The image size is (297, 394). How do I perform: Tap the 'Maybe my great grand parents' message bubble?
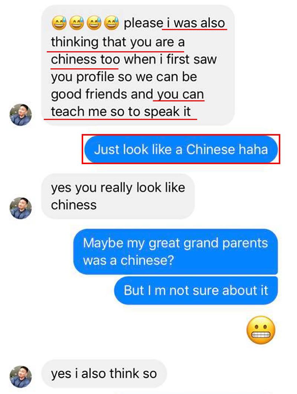pyautogui.click(x=176, y=251)
